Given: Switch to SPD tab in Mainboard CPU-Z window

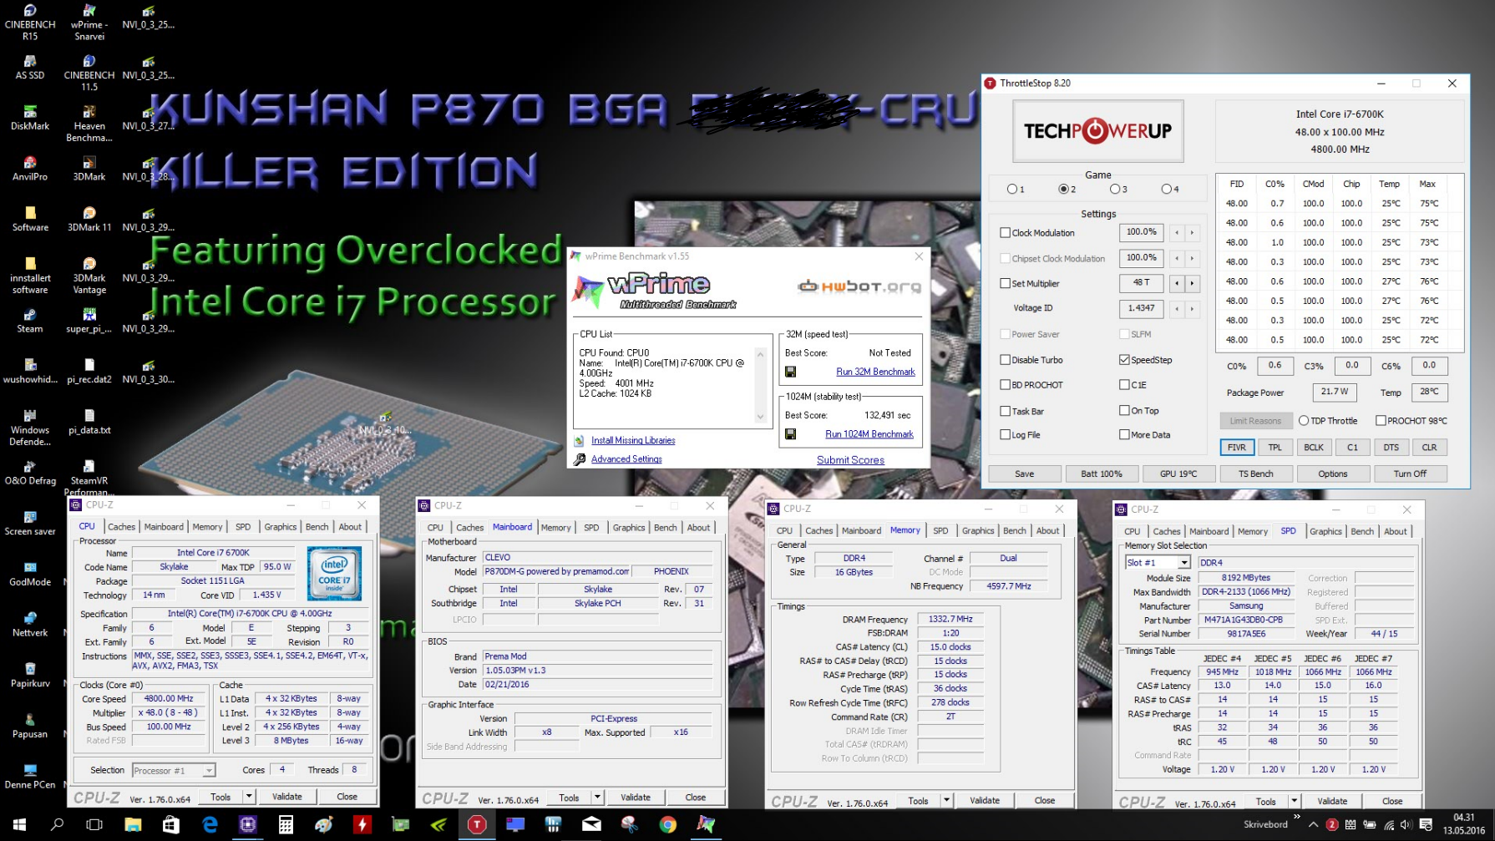Looking at the screenshot, I should (591, 528).
